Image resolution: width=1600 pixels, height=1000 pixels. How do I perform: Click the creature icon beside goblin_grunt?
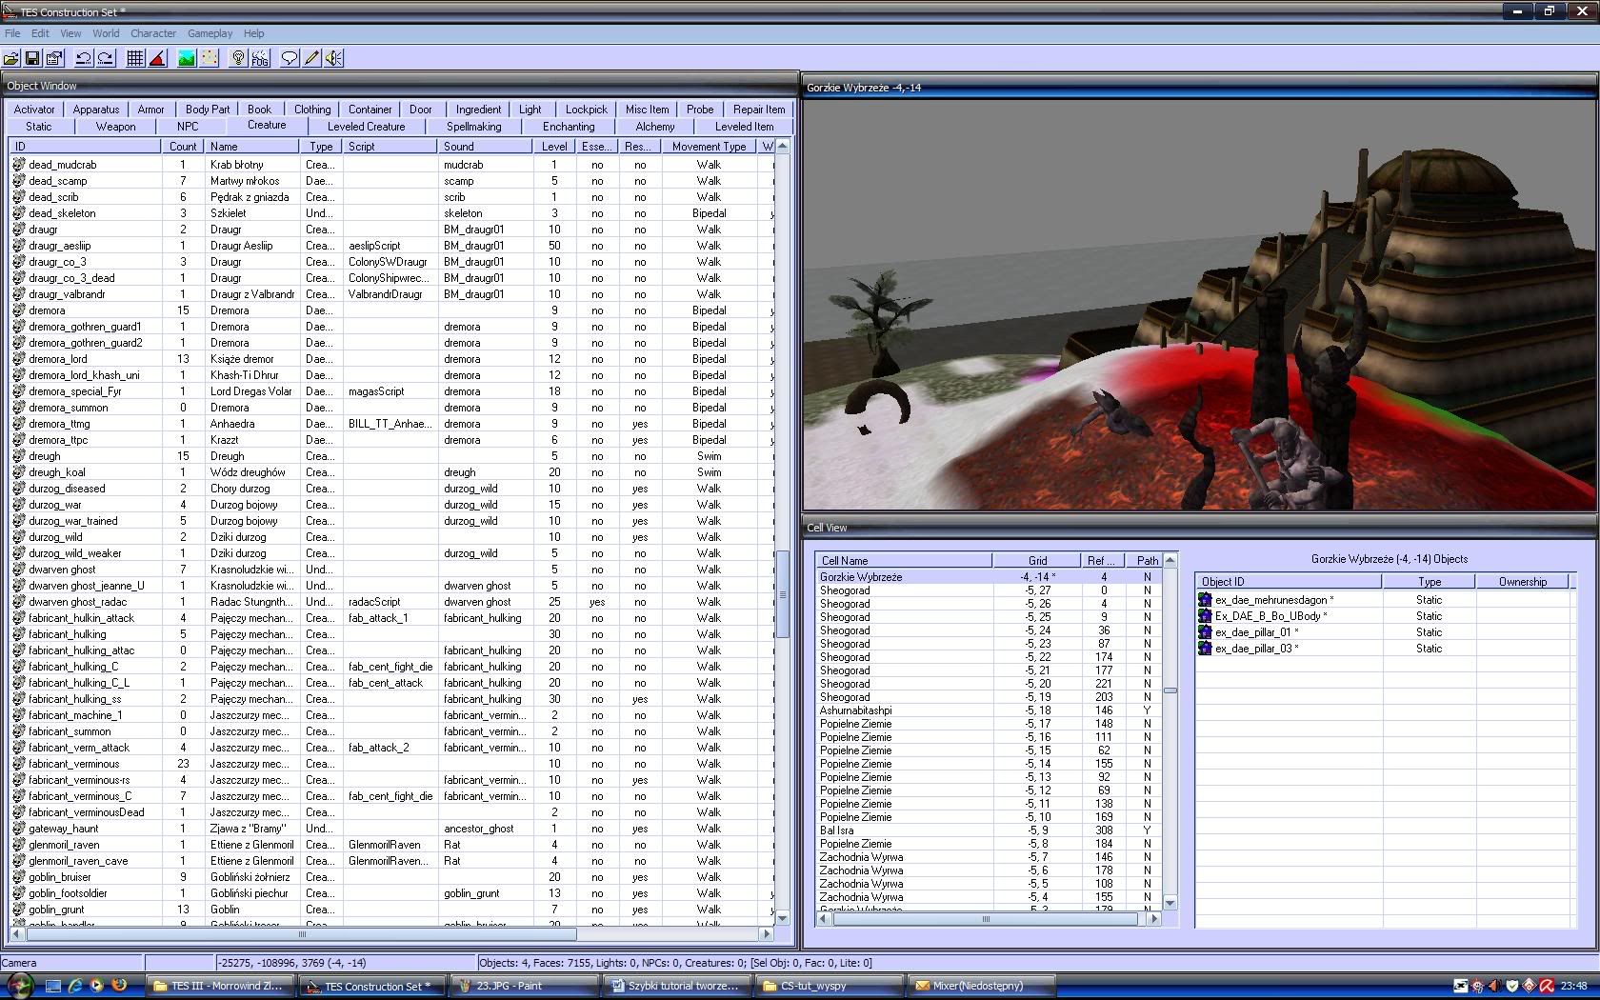18,910
